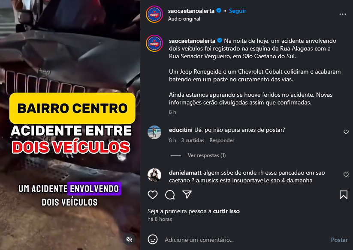This screenshot has height=250, width=353.
Task: Open educitini's profile avatar
Action: [x=154, y=132]
